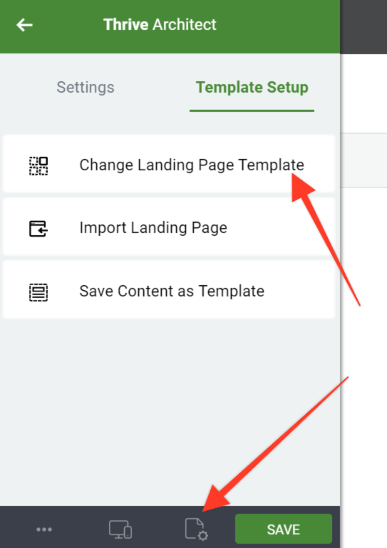The height and width of the screenshot is (548, 387).
Task: Choose the Import Landing Page text label
Action: coord(153,228)
